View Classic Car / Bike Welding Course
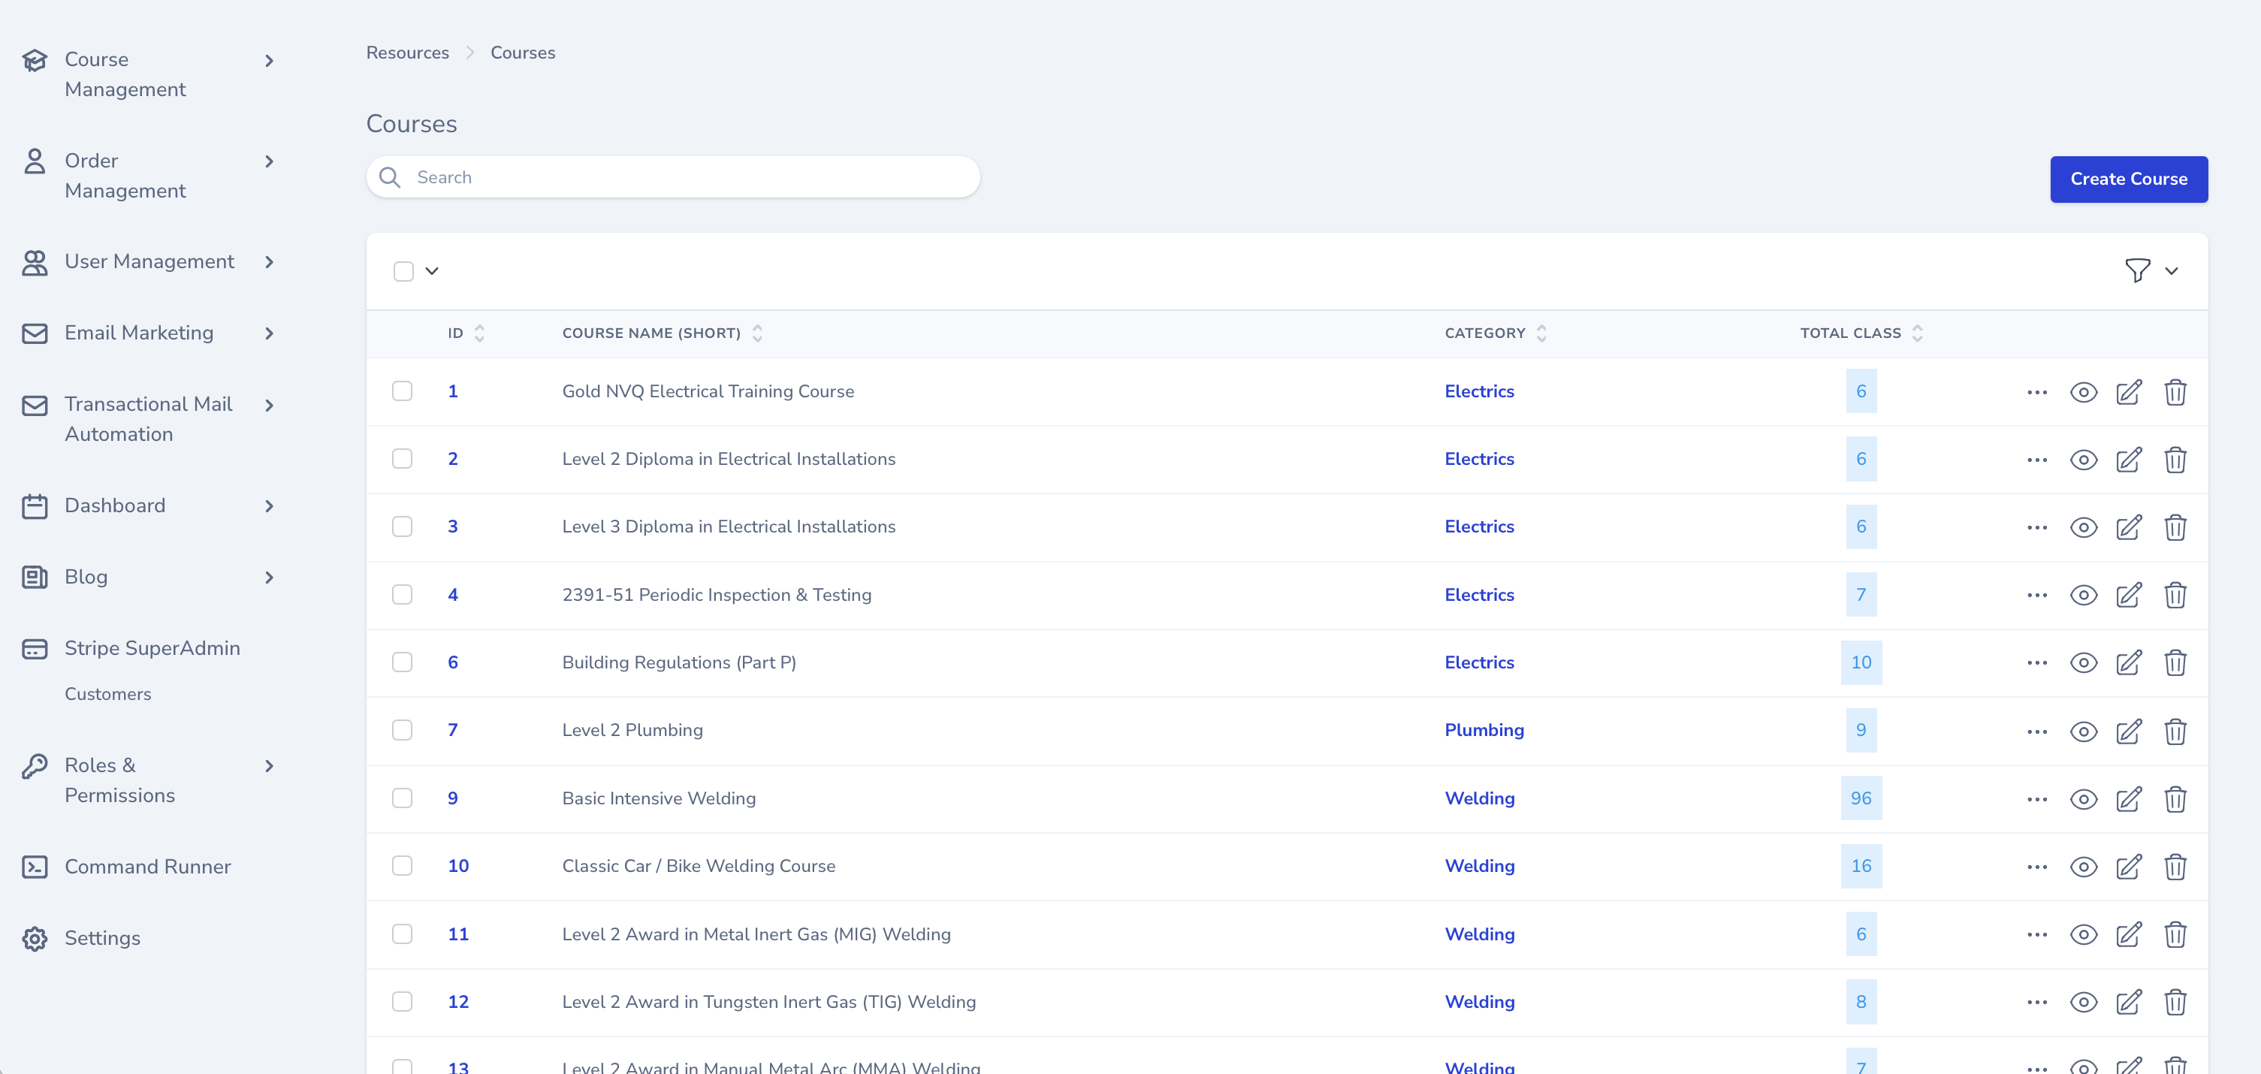Viewport: 2261px width, 1074px height. click(2083, 867)
